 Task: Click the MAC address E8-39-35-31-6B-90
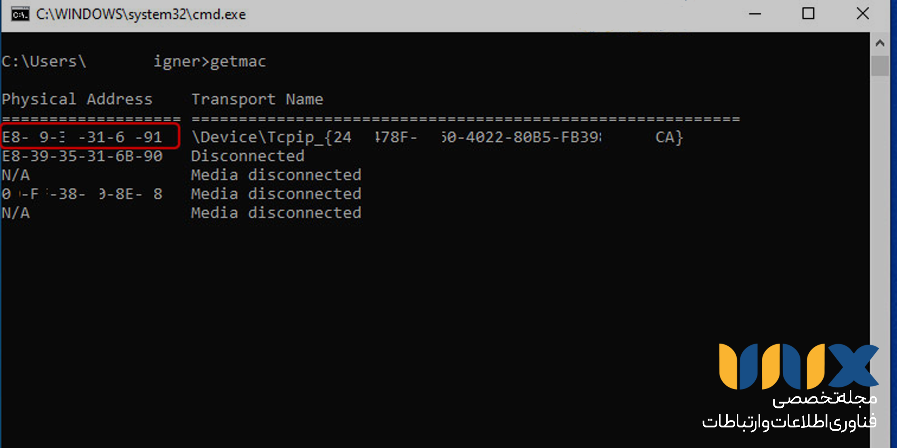[x=82, y=156]
